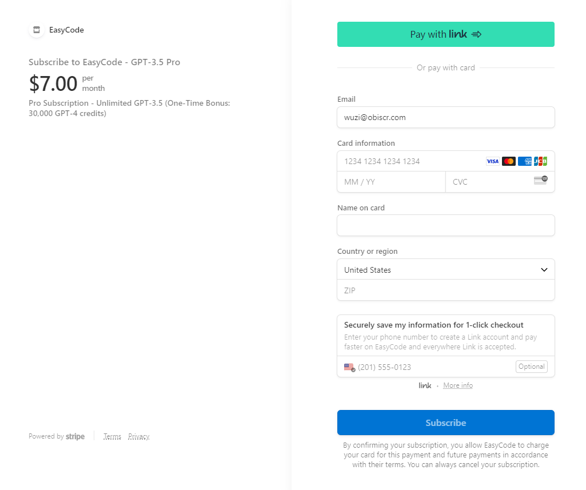This screenshot has height=490, width=586.
Task: Click the CVC help icon in security field
Action: [540, 181]
